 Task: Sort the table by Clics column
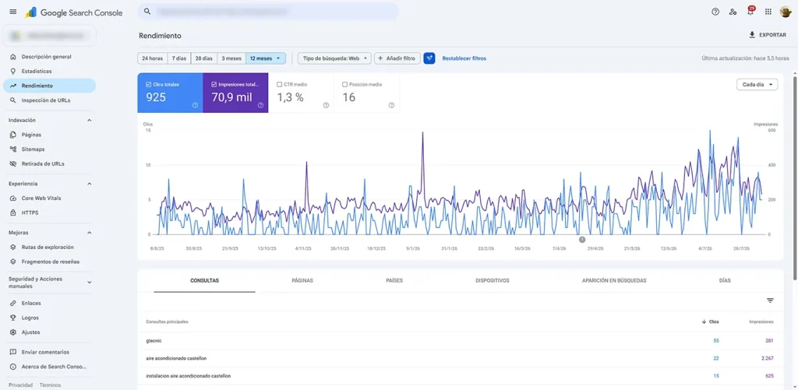coord(711,321)
